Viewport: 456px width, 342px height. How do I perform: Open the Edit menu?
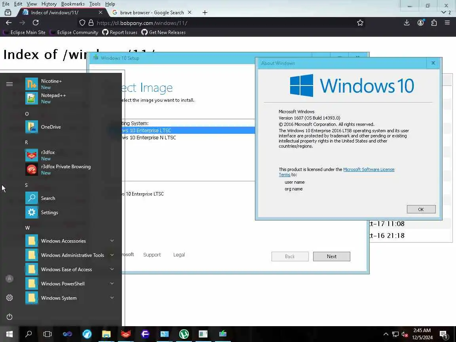click(18, 4)
